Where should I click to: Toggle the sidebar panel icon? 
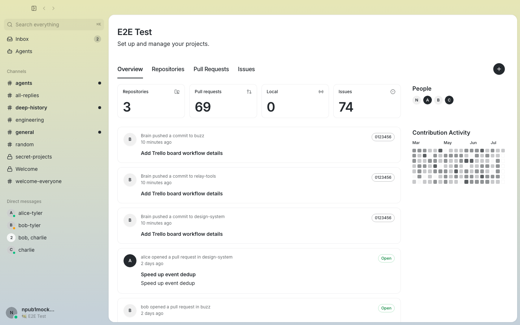tap(34, 8)
